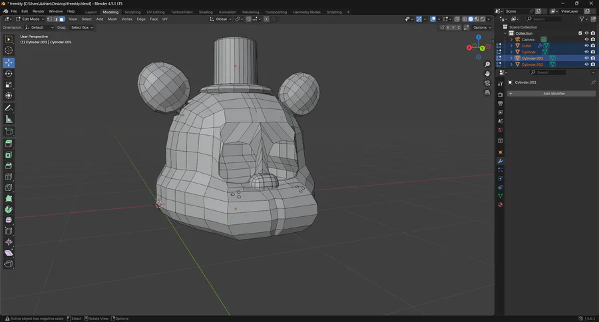Image resolution: width=599 pixels, height=322 pixels.
Task: Open viewport shading options dropdown
Action: tap(489, 19)
